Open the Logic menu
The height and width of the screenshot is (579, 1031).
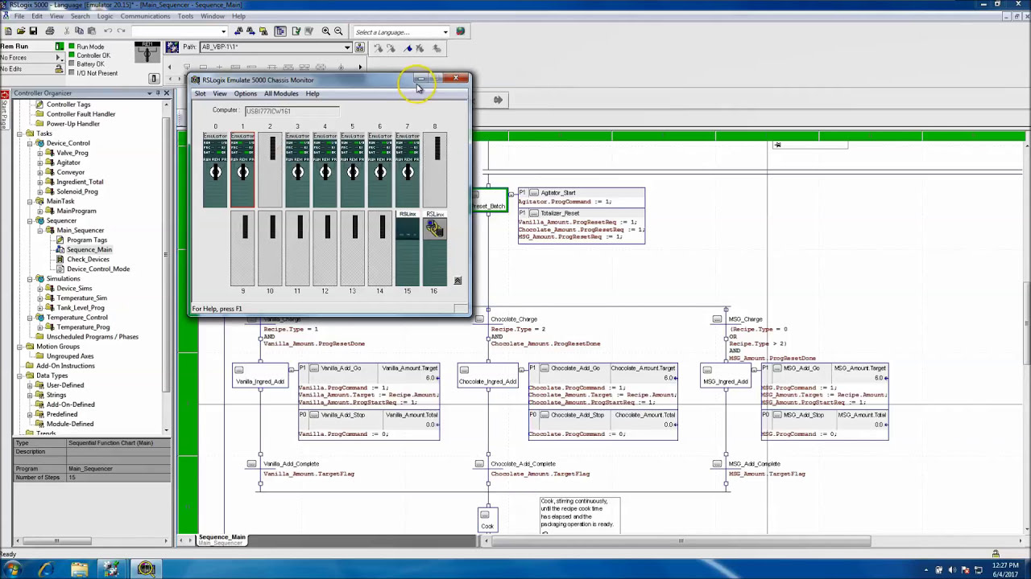105,16
